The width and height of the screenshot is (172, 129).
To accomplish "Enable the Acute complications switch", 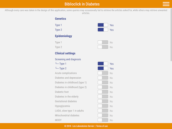I will click(103, 73).
